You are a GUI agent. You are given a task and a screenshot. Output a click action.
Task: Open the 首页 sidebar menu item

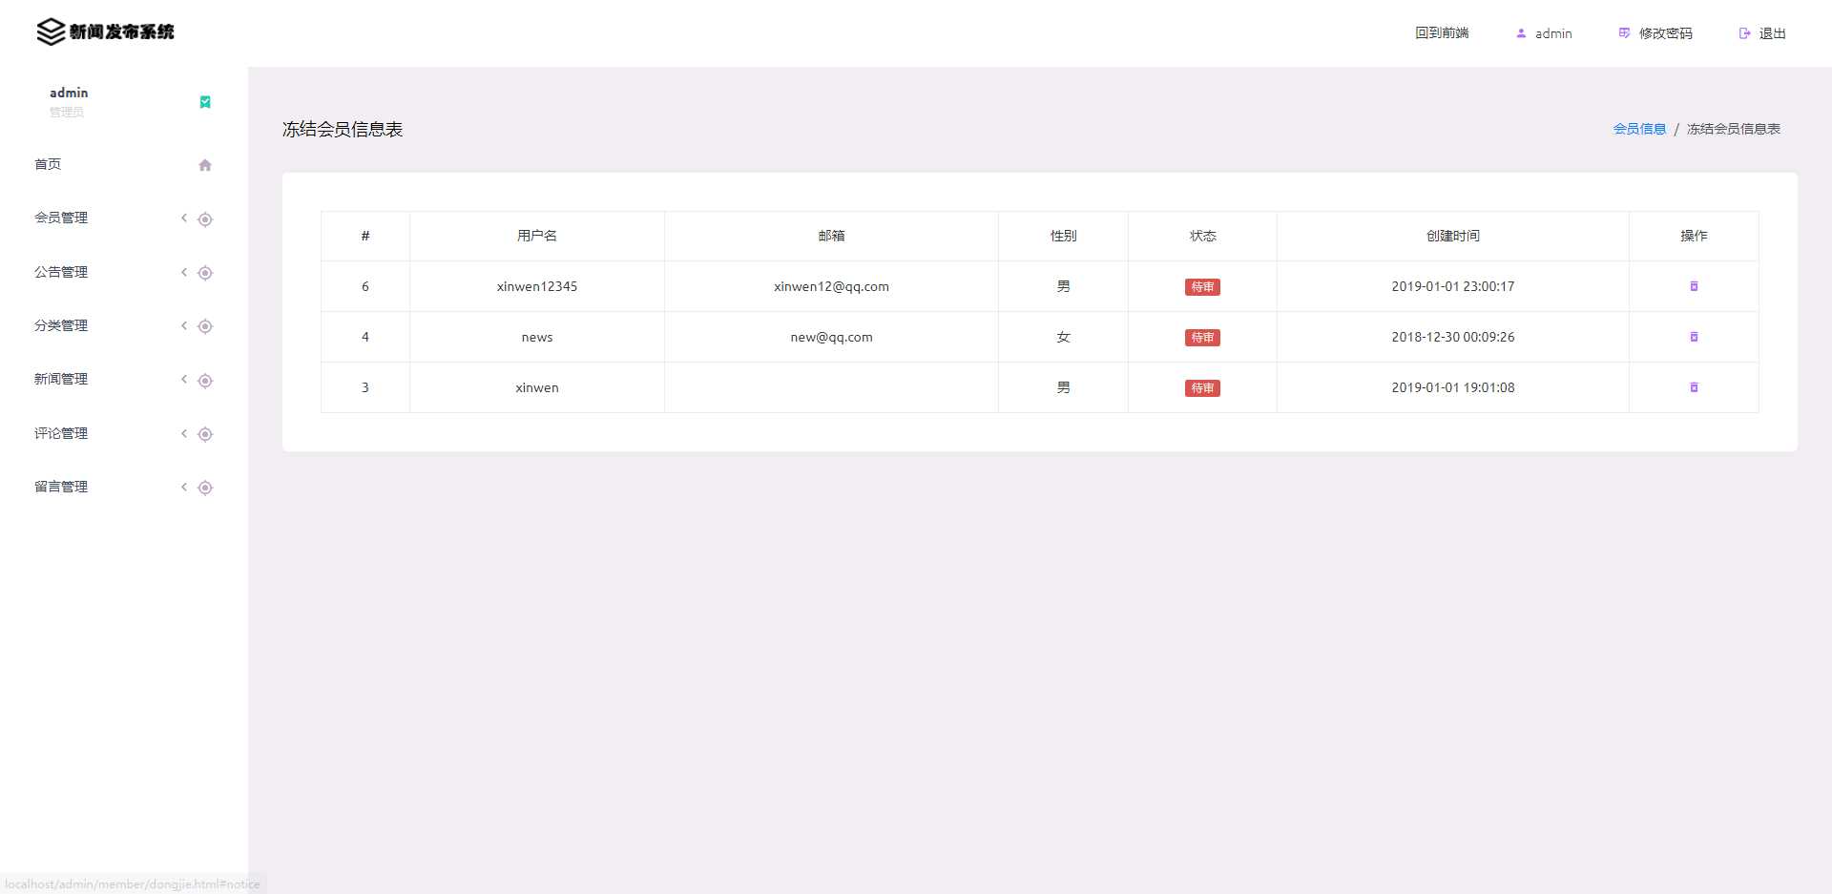(48, 164)
